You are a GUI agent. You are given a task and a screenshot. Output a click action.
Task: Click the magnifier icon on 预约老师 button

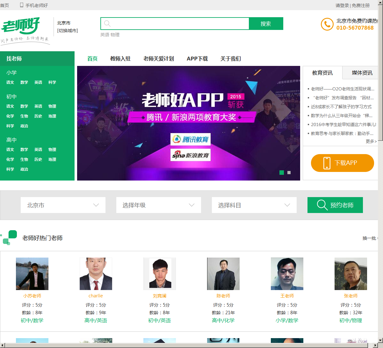click(x=322, y=205)
